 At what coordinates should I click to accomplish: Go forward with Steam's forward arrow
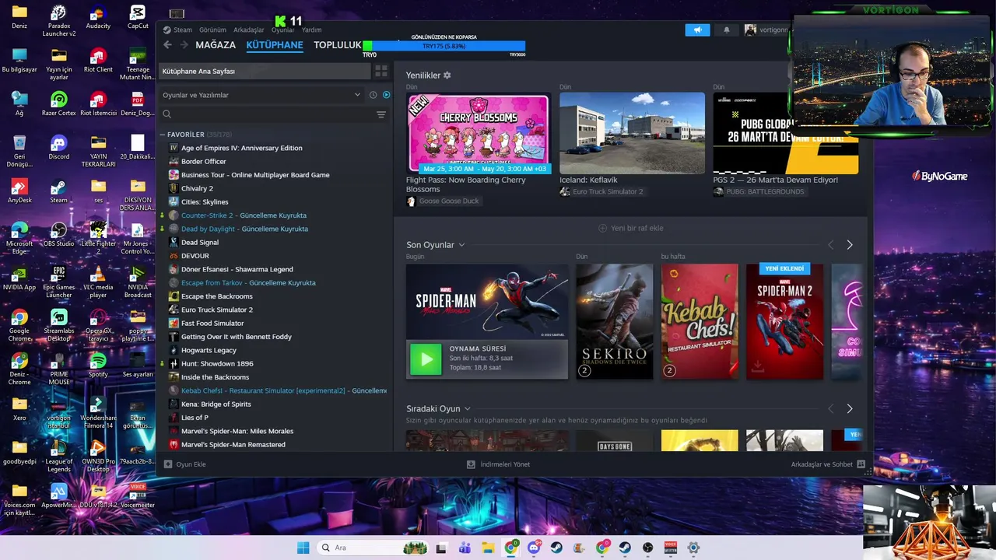(x=184, y=45)
